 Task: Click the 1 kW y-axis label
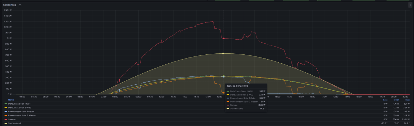pyautogui.click(x=9, y=38)
